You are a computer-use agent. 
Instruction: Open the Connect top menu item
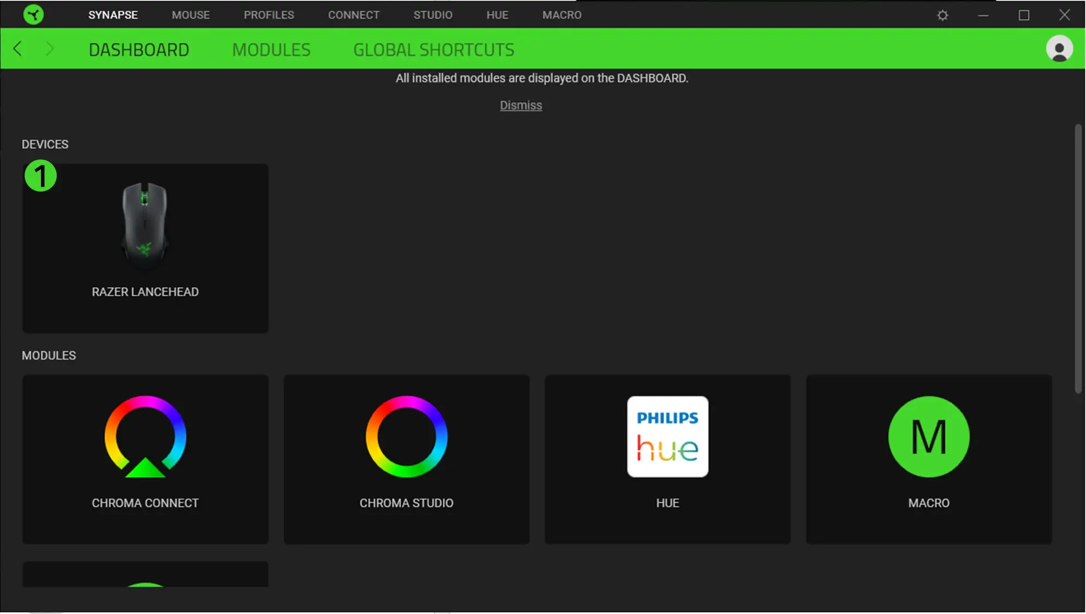coord(354,15)
